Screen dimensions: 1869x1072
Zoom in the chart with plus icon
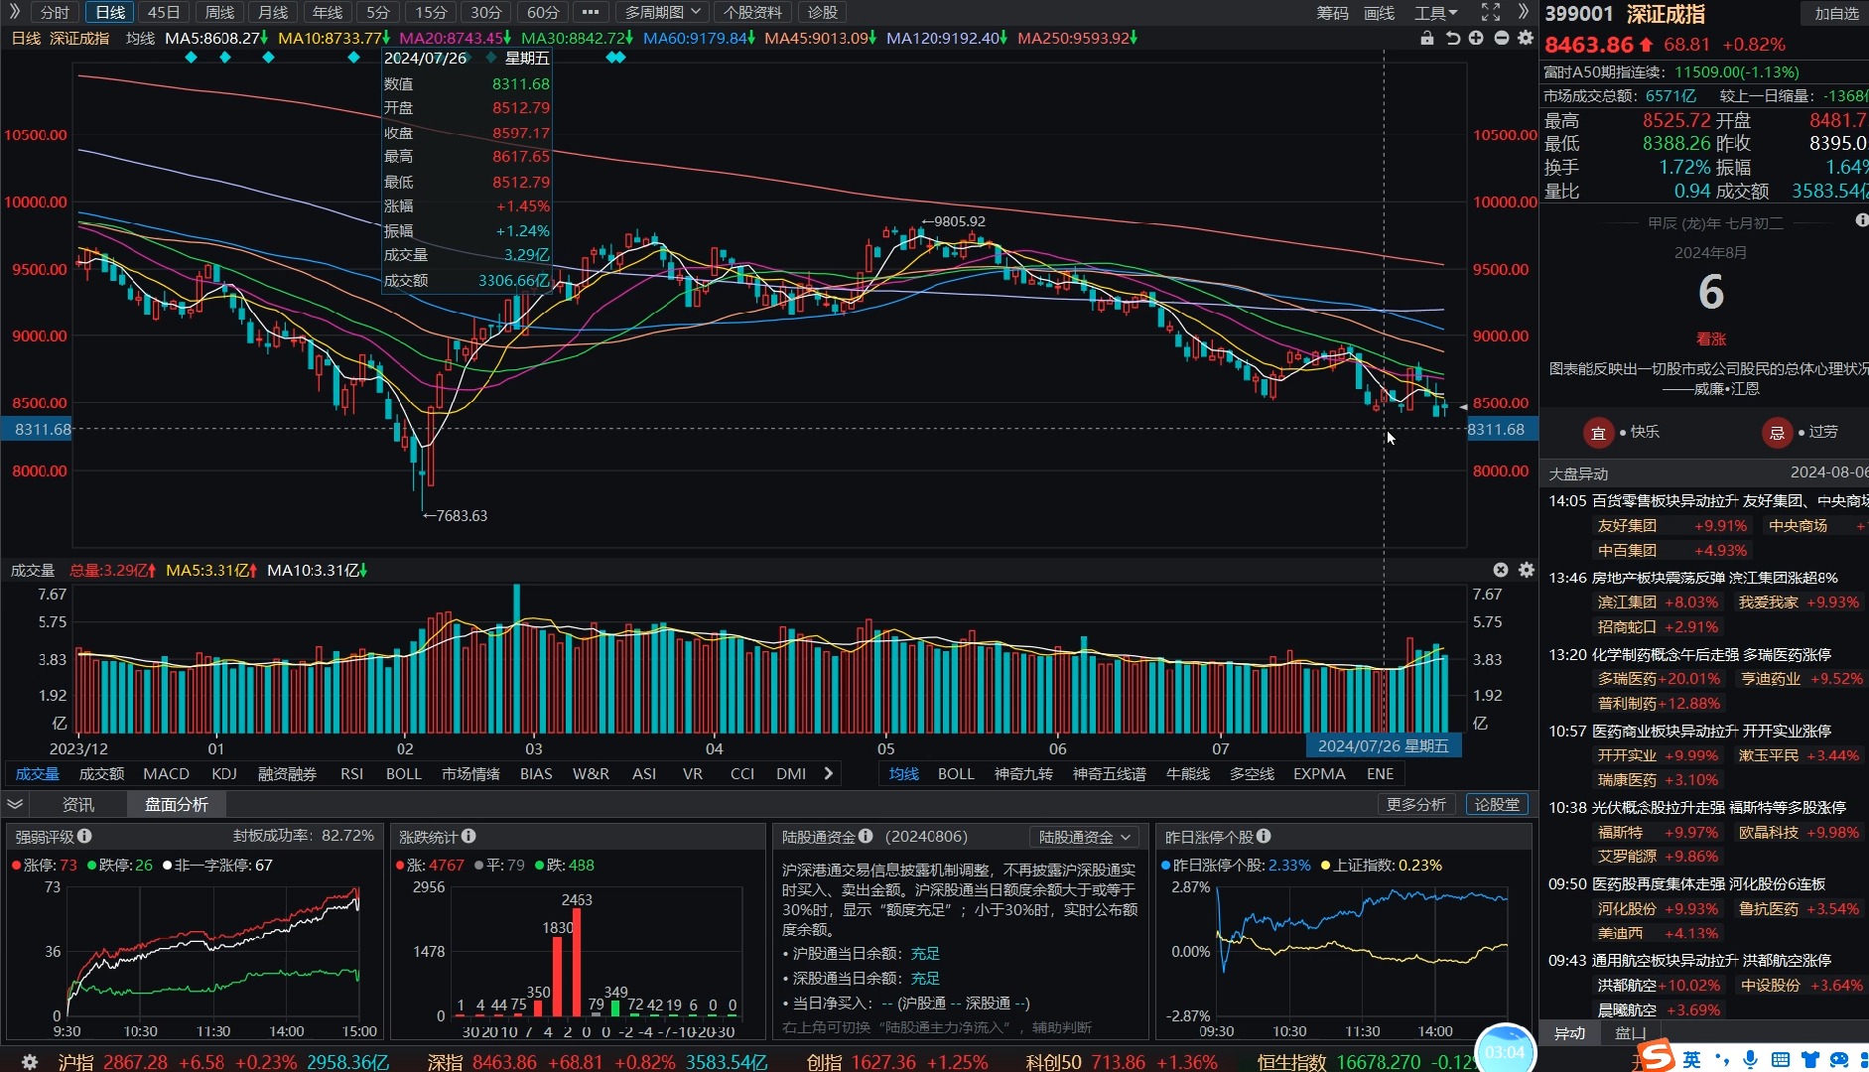click(1476, 38)
